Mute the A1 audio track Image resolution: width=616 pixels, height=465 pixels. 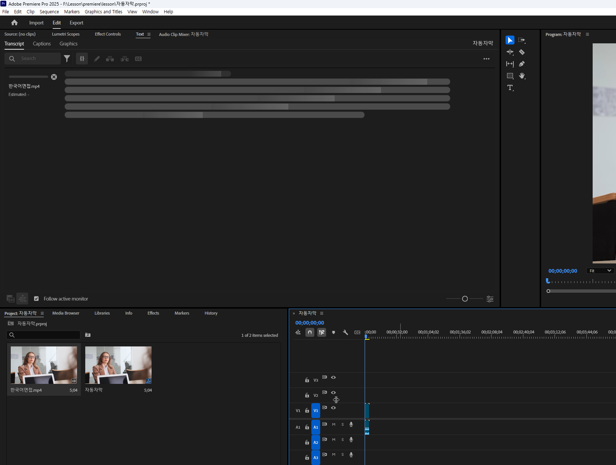click(x=334, y=425)
